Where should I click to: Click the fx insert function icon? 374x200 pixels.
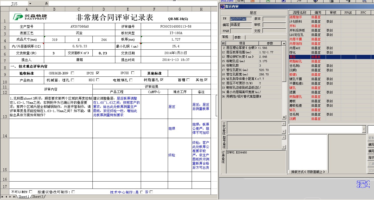(x=46, y=4)
